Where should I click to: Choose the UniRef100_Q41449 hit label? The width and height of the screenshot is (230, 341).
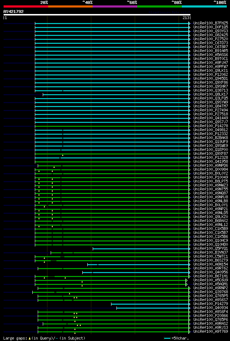(x=211, y=118)
